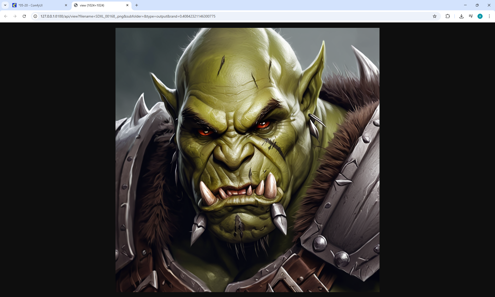View site information icon in address bar

35,16
